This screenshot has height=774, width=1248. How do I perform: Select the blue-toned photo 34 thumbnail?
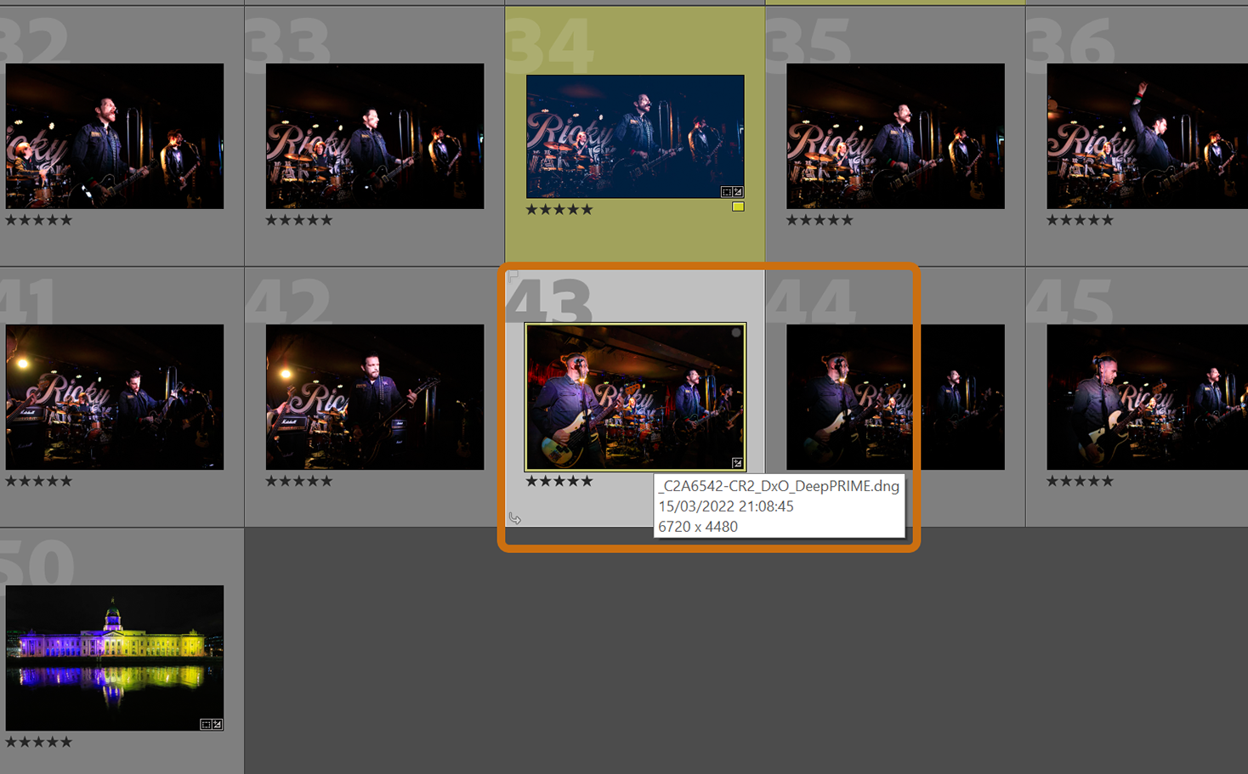pos(635,136)
